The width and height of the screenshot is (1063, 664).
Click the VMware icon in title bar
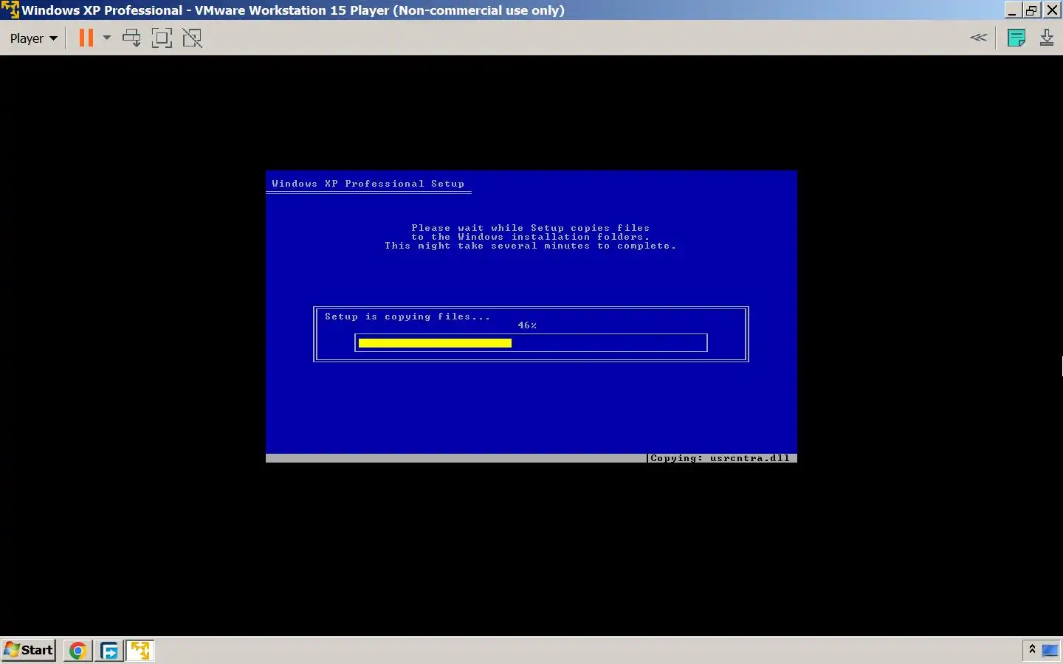click(10, 10)
